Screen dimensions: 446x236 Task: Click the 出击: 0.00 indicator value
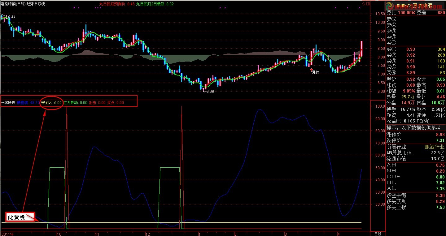(x=97, y=102)
